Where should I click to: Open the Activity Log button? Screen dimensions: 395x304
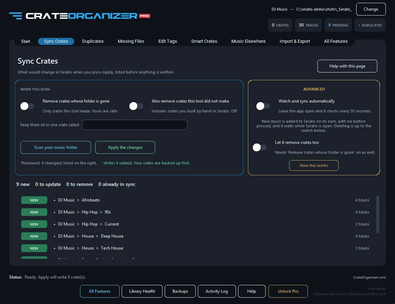click(x=217, y=291)
